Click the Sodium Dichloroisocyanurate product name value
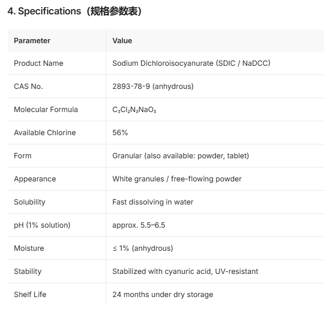Image resolution: width=324 pixels, height=314 pixels. click(x=192, y=63)
